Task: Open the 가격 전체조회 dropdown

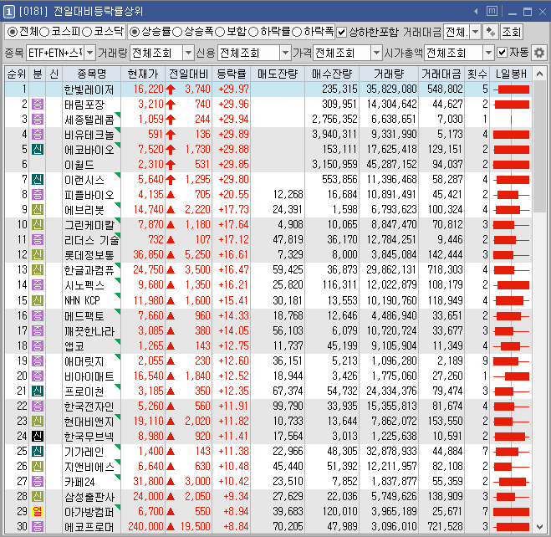Action: (377, 53)
